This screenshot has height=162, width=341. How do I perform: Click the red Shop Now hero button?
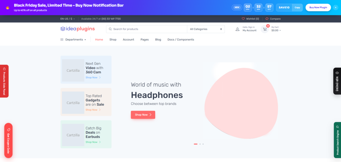(143, 115)
